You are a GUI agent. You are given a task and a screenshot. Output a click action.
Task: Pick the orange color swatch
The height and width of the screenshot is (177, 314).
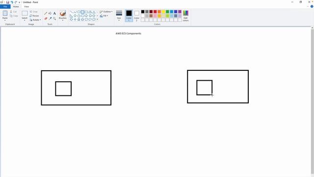(159, 12)
